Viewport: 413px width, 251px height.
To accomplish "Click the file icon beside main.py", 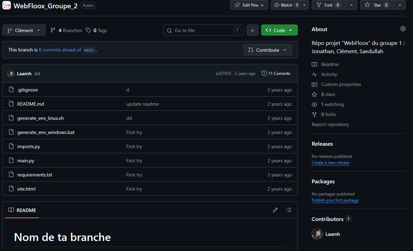I will pyautogui.click(x=11, y=160).
